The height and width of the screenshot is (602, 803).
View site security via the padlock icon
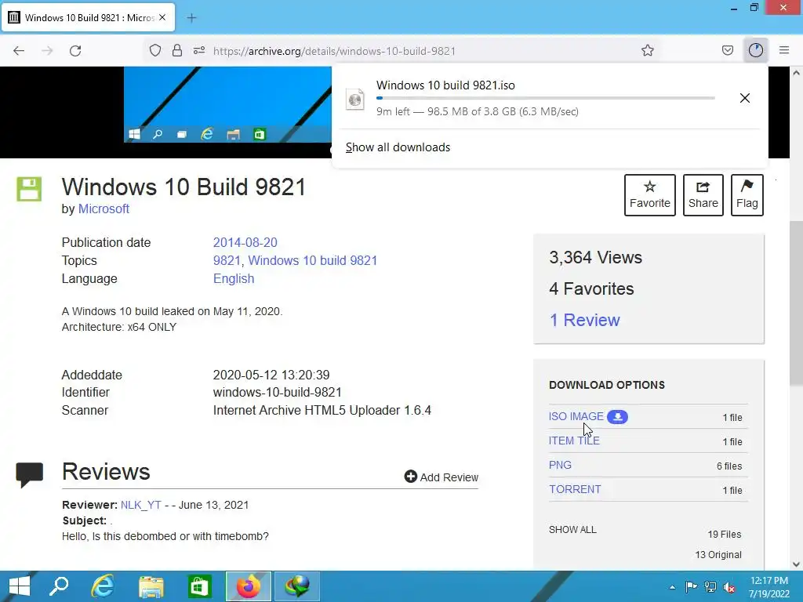(x=177, y=50)
